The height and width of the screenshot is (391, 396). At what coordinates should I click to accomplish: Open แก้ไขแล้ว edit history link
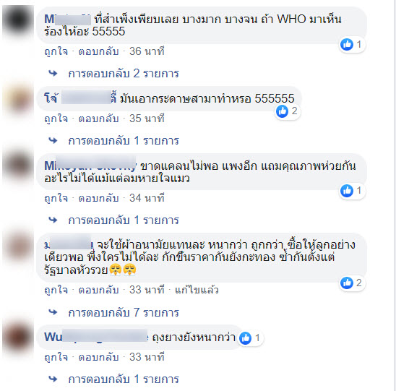click(x=197, y=290)
